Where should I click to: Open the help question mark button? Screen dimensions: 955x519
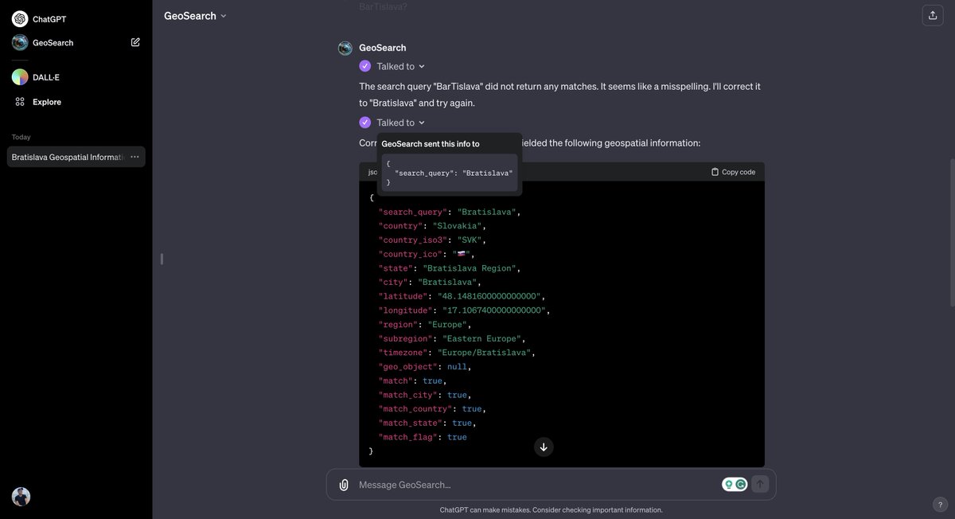pos(940,504)
